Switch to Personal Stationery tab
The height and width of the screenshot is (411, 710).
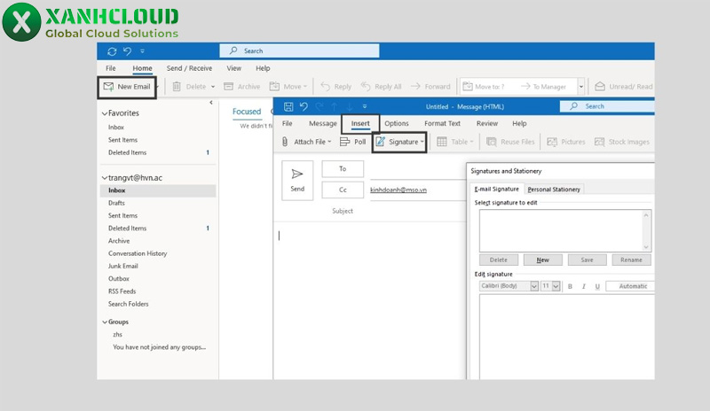click(x=554, y=190)
